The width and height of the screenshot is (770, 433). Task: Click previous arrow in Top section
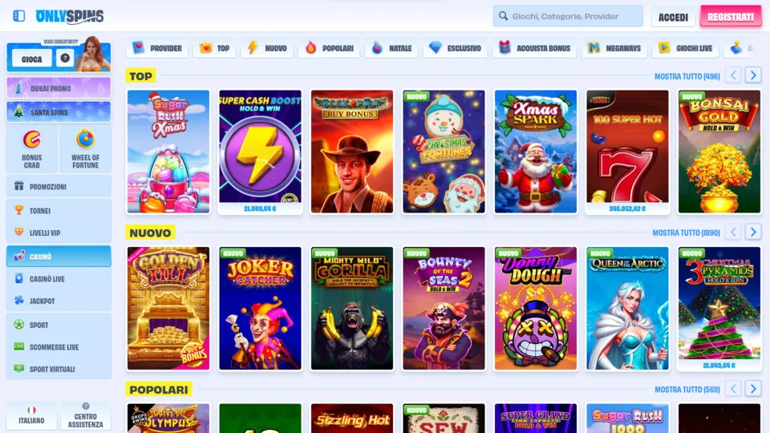pos(733,75)
